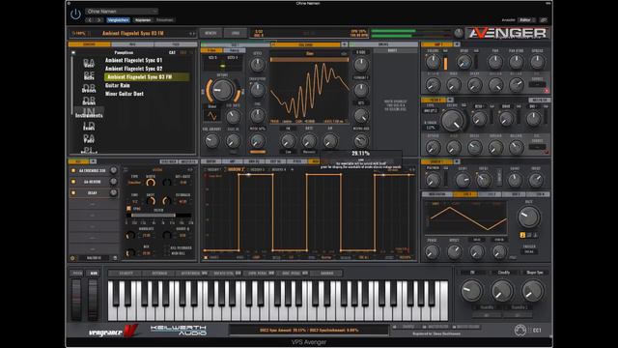Open the SHAPER module dropdown arrow
This screenshot has height=348, width=618.
coord(457,161)
